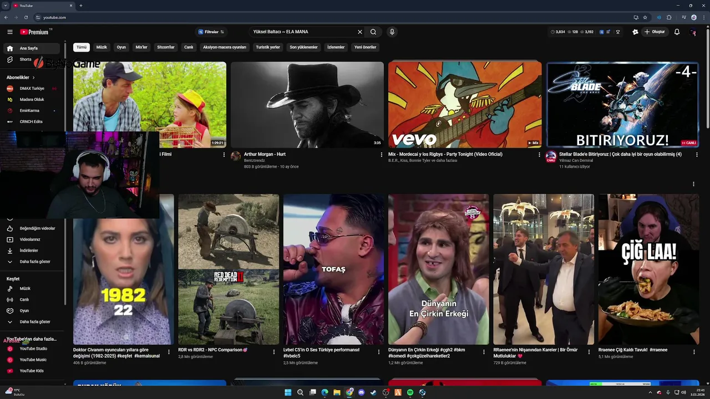
Task: Select the Mix'ler filter chip
Action: click(141, 47)
